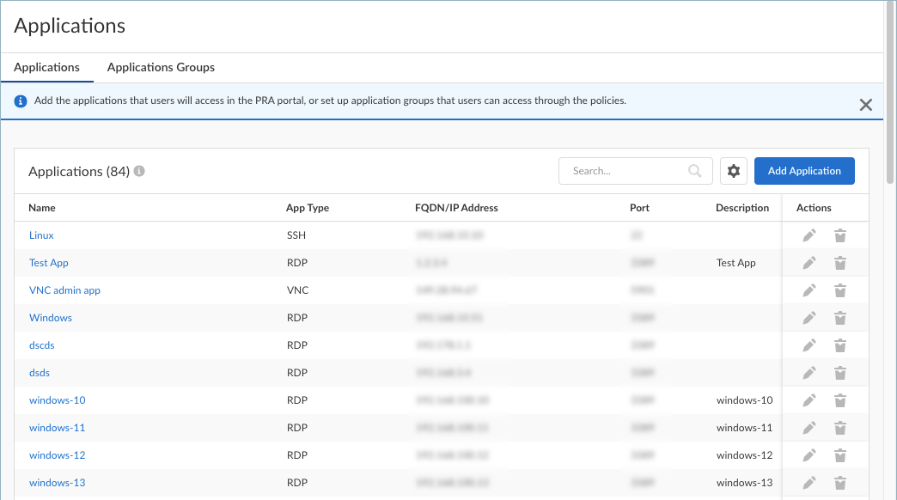This screenshot has height=500, width=897.
Task: Remove the dscds application with the trash icon
Action: pos(839,345)
